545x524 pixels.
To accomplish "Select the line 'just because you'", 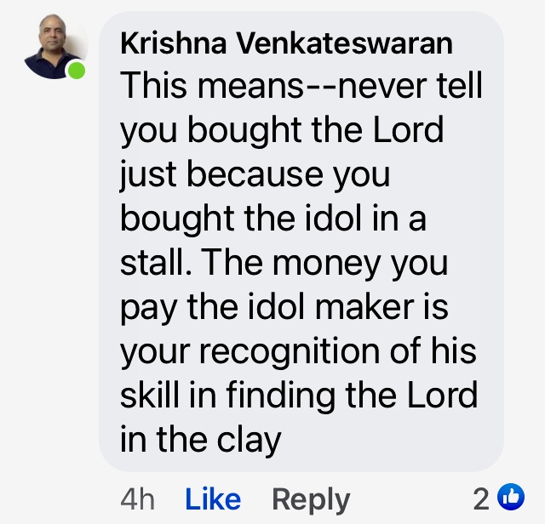I will [255, 174].
